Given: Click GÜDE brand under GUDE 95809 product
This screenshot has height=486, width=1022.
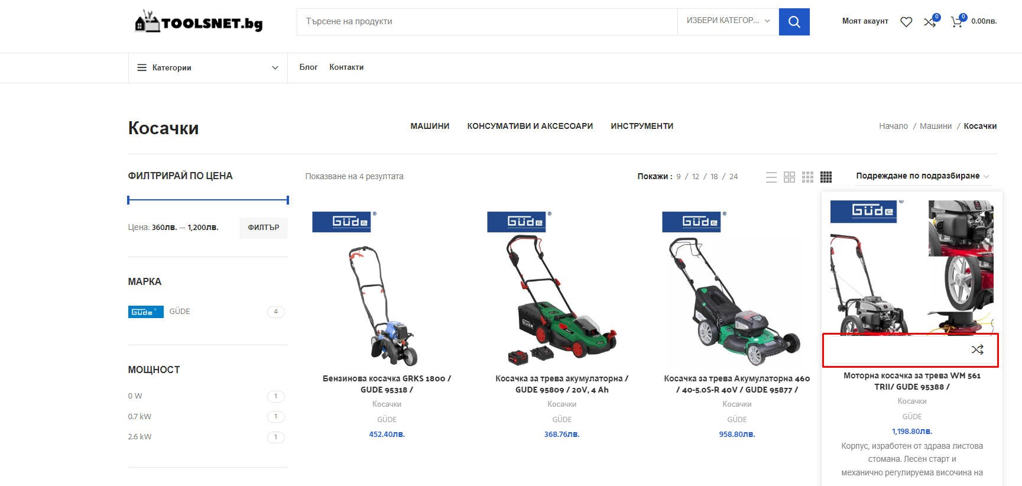Looking at the screenshot, I should tap(562, 420).
